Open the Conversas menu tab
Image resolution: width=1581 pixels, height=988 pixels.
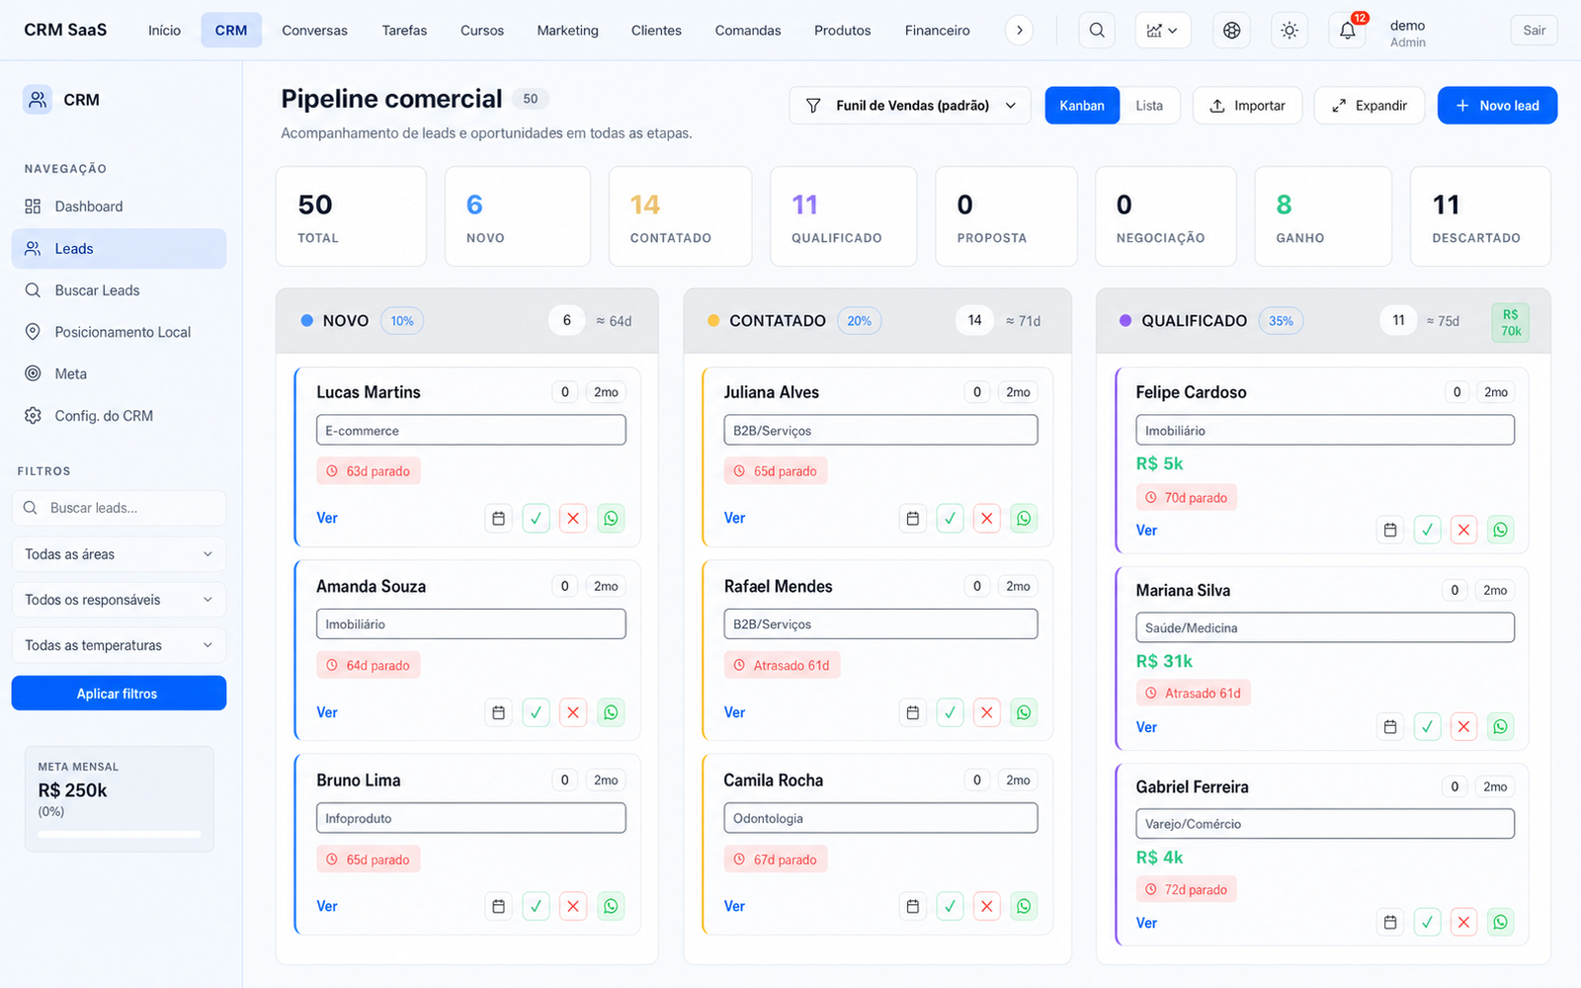(x=314, y=31)
